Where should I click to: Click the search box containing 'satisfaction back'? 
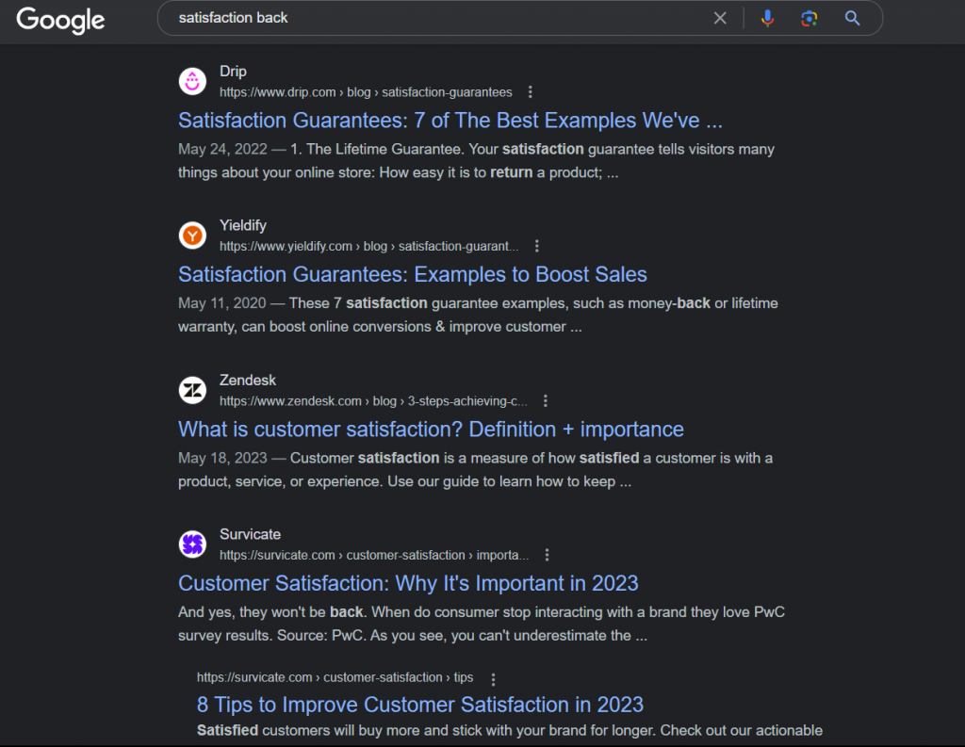519,19
